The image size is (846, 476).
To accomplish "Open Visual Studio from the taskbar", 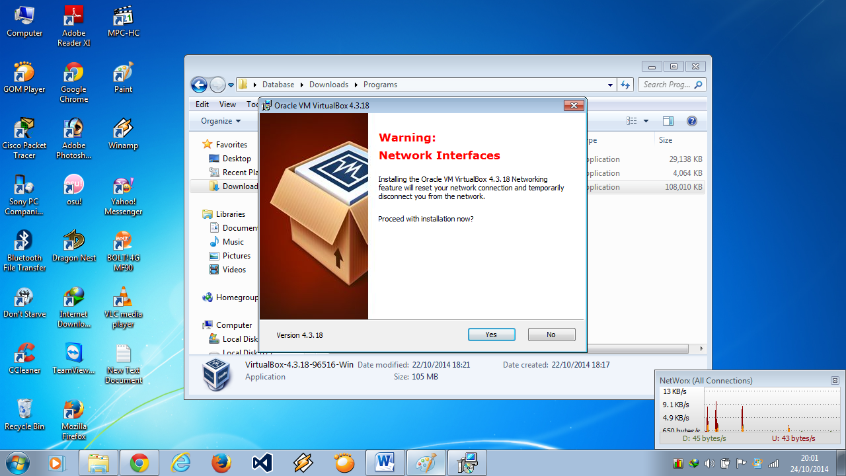I will pyautogui.click(x=262, y=463).
